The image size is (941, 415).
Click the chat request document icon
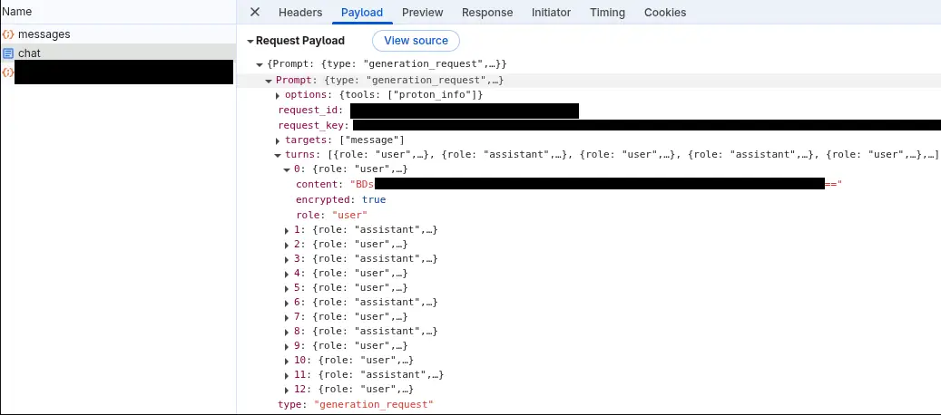(8, 53)
